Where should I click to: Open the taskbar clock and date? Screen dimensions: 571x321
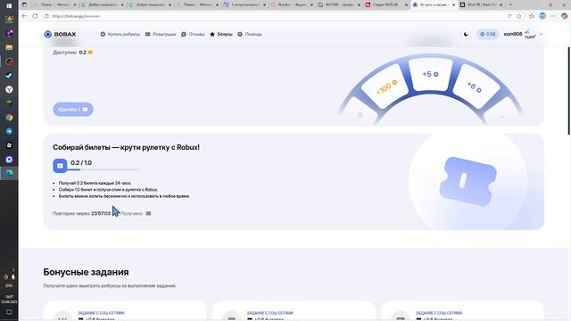(9, 300)
